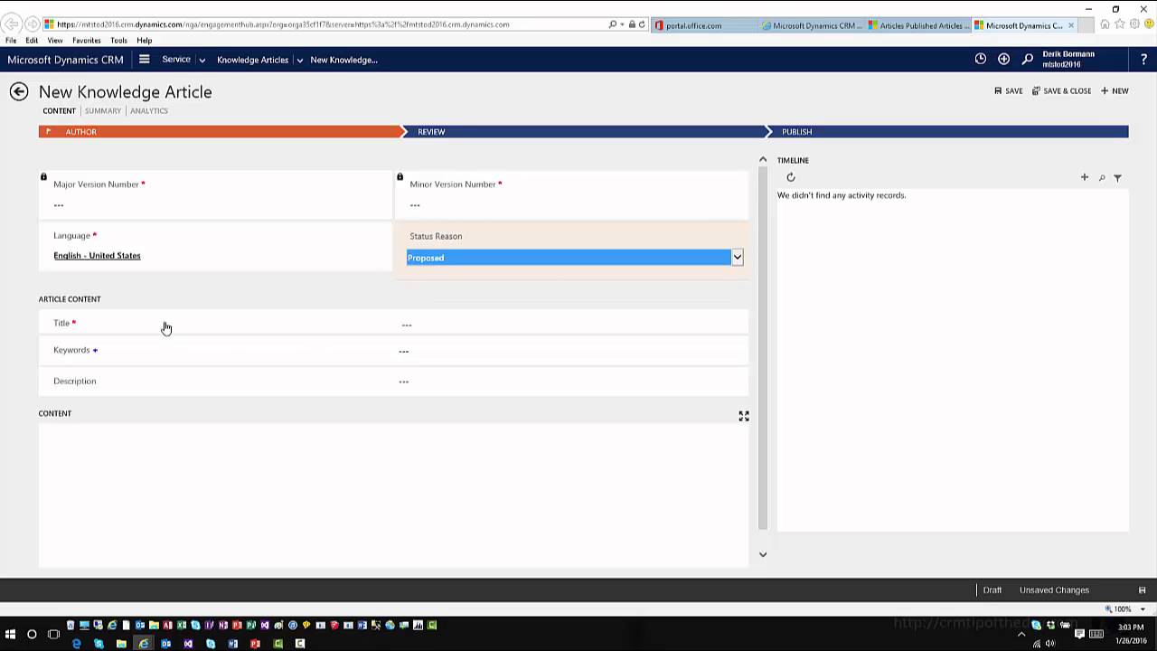The image size is (1157, 651).
Task: Add a new activity in the Timeline
Action: (x=1085, y=177)
